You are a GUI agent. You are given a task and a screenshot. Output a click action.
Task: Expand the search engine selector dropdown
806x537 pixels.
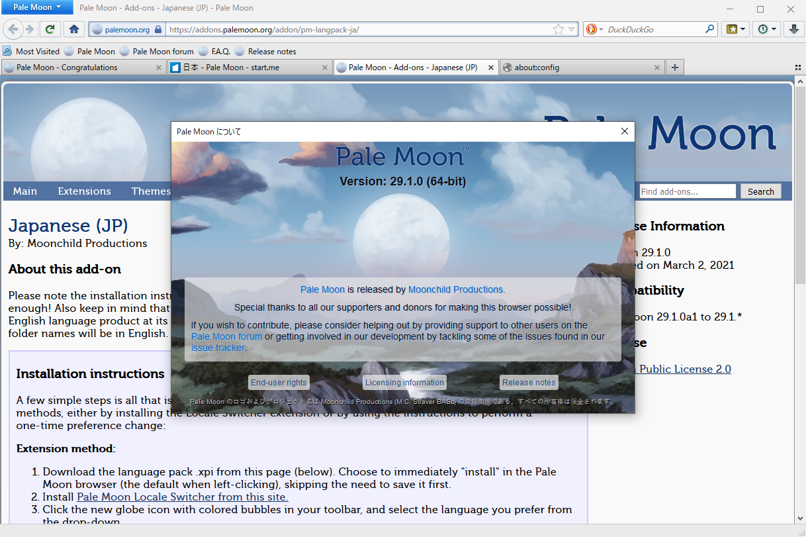pyautogui.click(x=601, y=29)
